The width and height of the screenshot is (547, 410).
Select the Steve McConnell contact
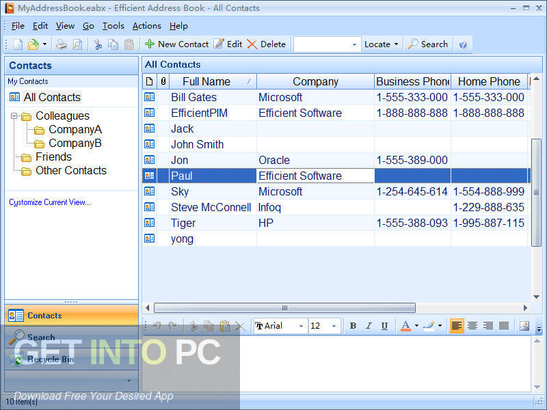click(x=336, y=208)
